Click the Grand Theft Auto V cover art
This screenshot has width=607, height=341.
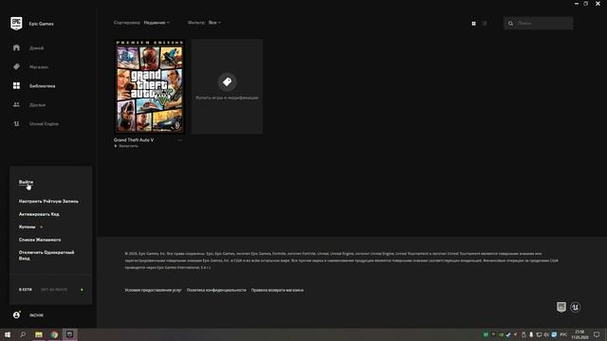pos(150,86)
